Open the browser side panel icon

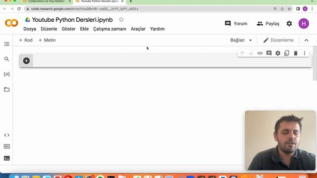pyautogui.click(x=298, y=9)
